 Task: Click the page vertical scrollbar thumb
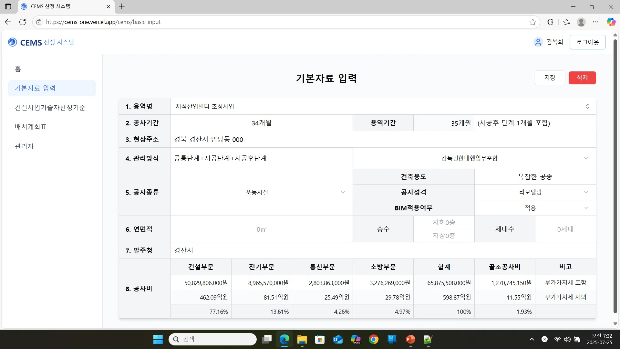[615, 176]
